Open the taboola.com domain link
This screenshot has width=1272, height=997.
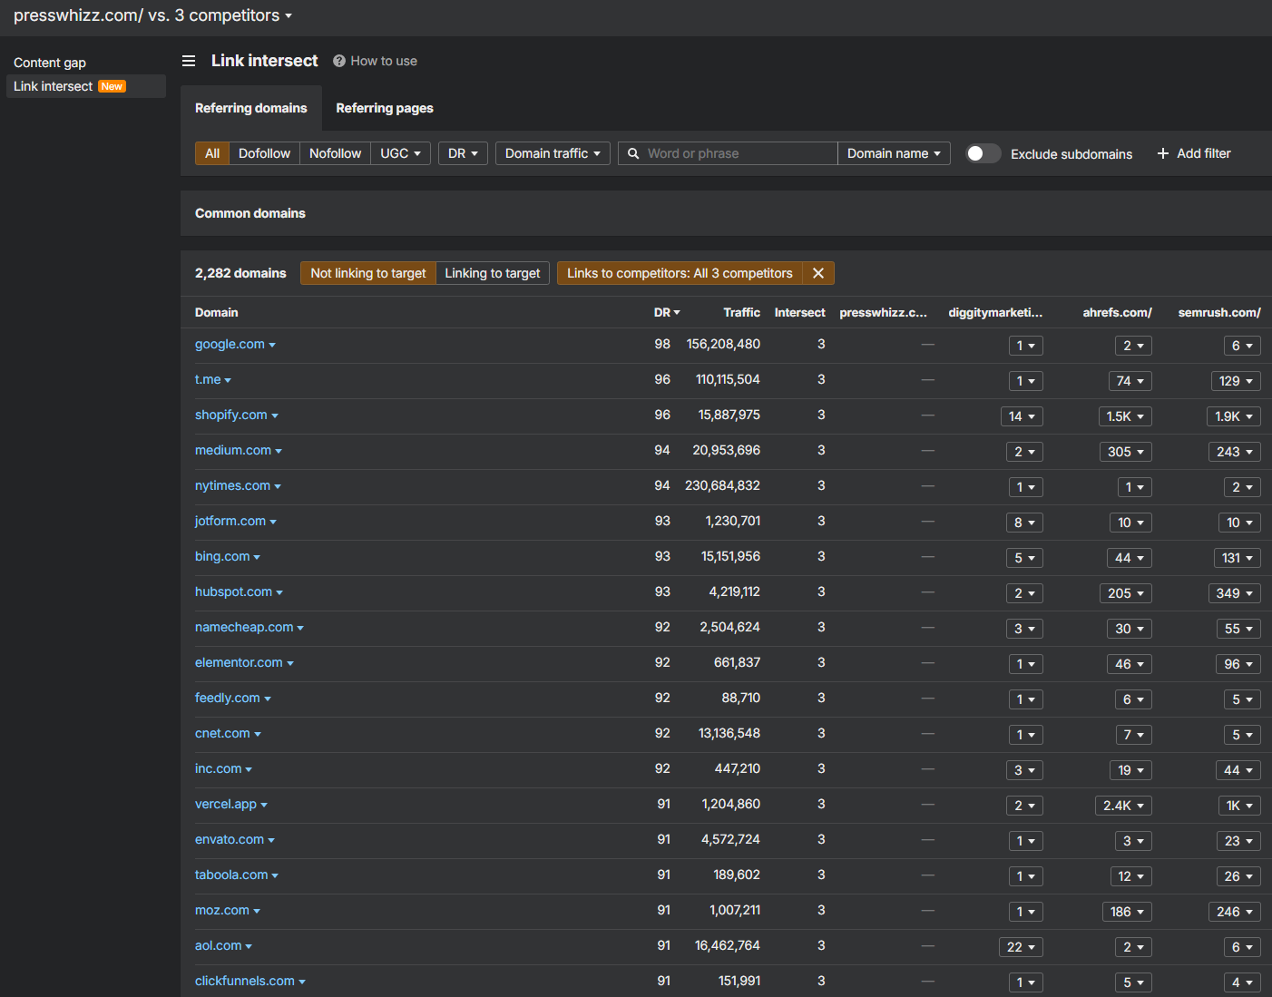coord(231,875)
